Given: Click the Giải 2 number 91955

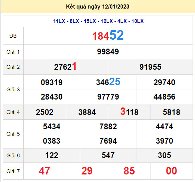Looking at the screenshot, I should click(x=150, y=67).
